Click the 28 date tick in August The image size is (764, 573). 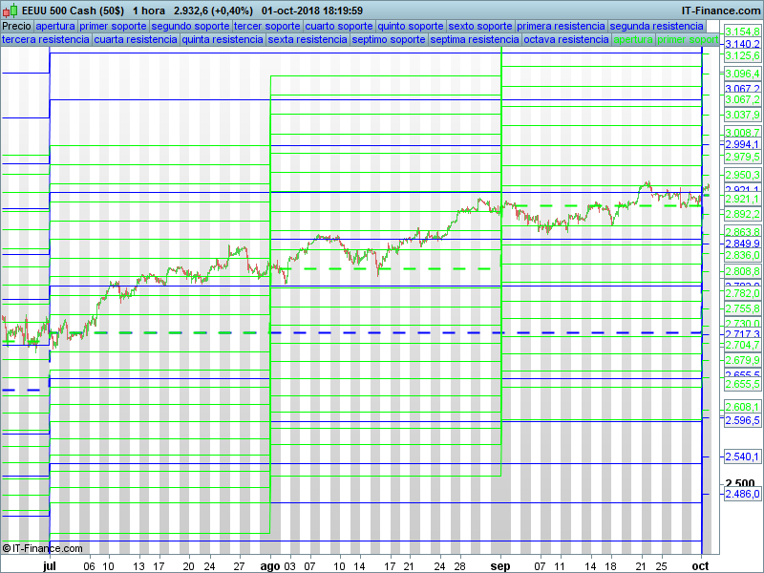[x=460, y=566]
